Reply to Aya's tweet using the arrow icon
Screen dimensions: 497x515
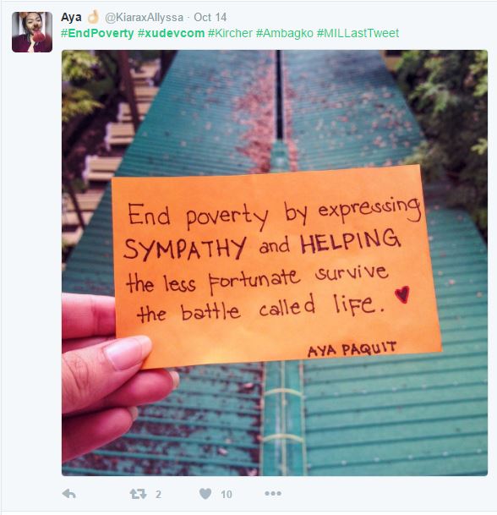69,494
